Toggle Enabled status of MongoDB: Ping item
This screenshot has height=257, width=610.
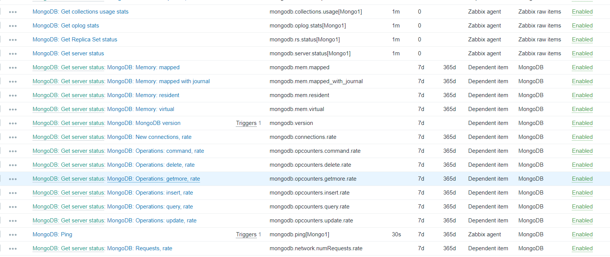click(x=582, y=234)
